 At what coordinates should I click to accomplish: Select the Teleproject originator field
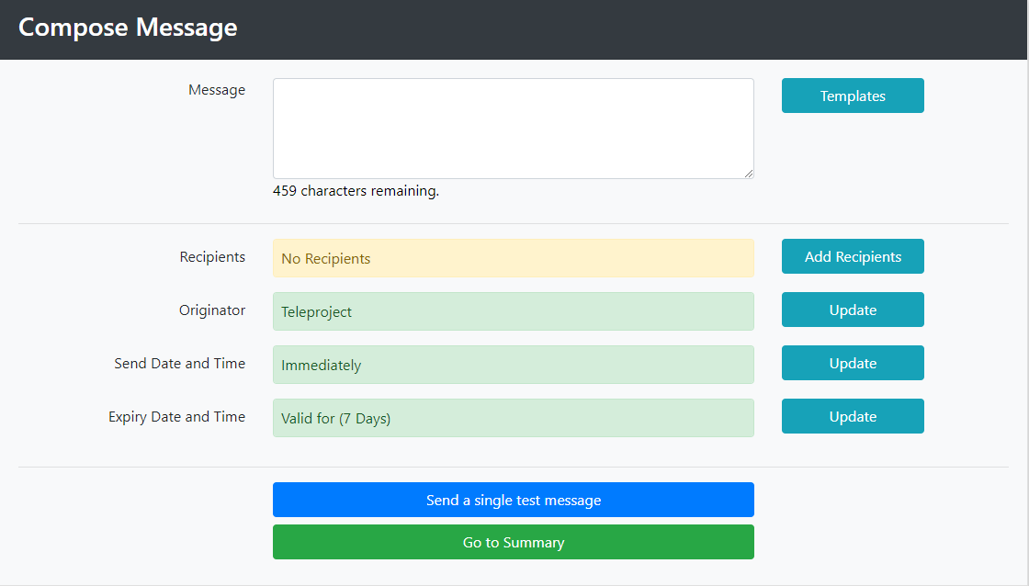pos(514,311)
